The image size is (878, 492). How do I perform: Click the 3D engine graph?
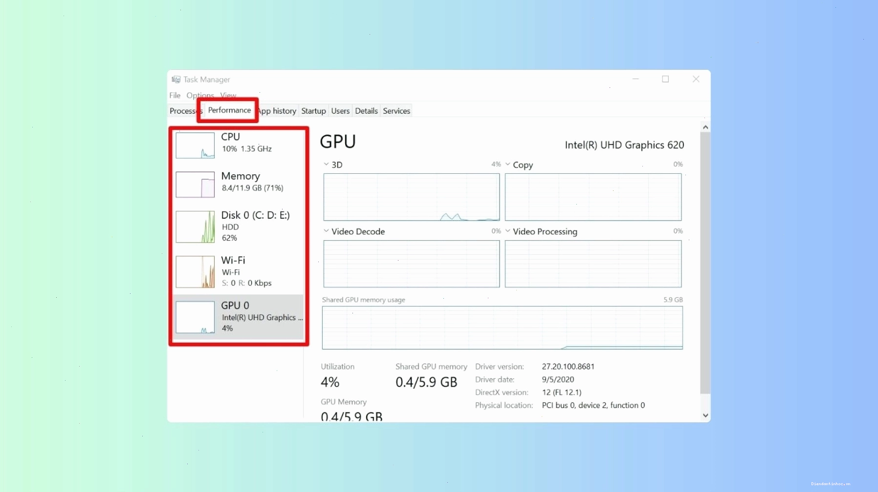[412, 197]
